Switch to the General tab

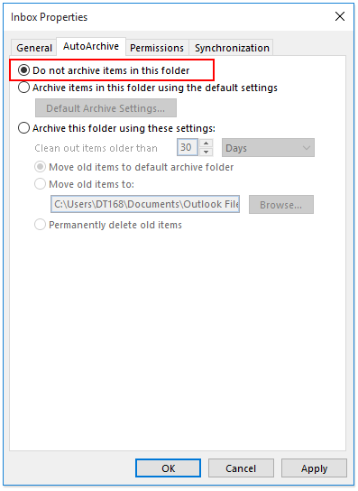[34, 48]
